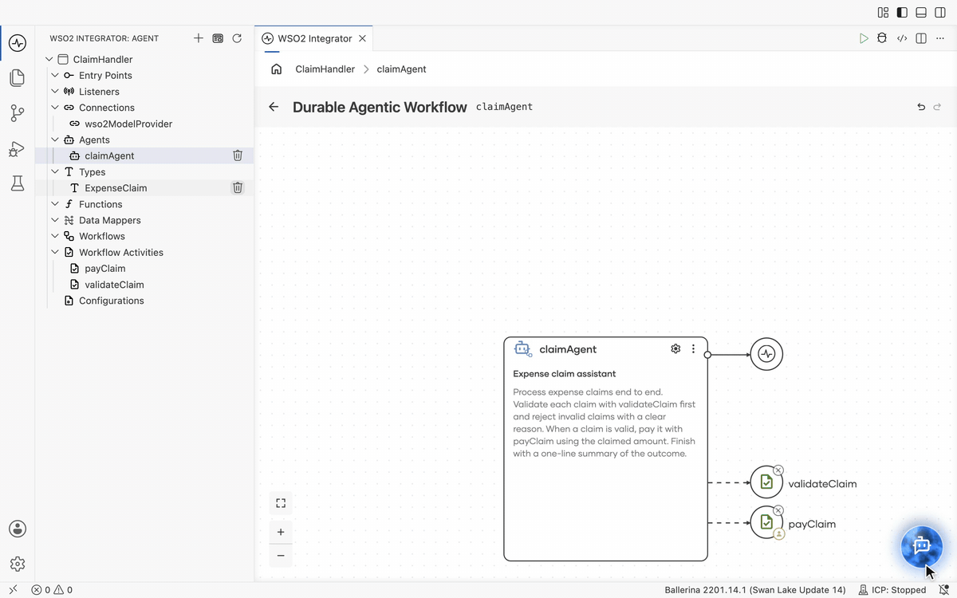The height and width of the screenshot is (598, 957).
Task: Fit the diagram to screen
Action: [x=281, y=503]
